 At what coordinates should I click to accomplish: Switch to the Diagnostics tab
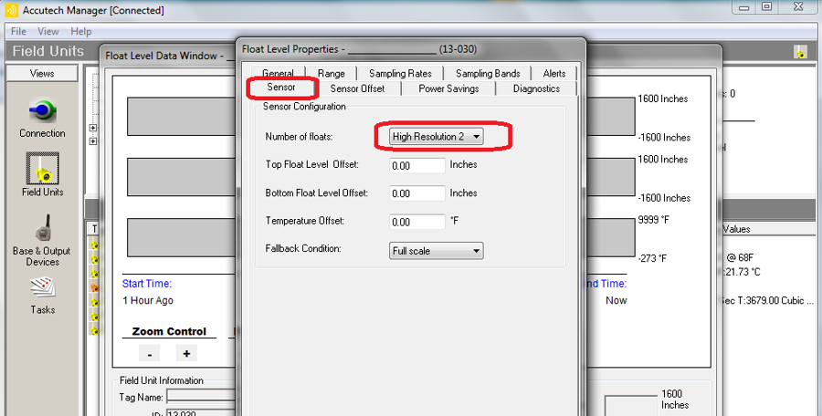(536, 88)
